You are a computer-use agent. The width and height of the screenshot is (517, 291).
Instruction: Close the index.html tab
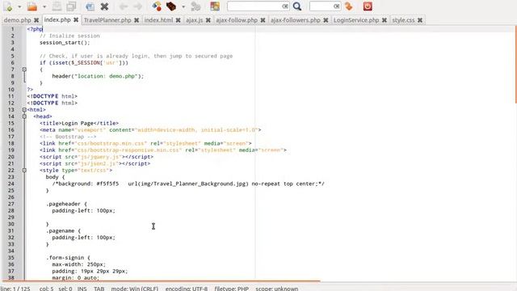click(178, 20)
